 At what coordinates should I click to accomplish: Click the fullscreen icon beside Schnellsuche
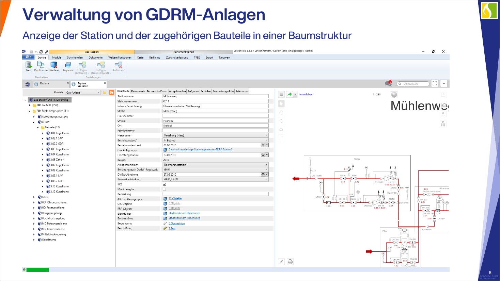[435, 83]
